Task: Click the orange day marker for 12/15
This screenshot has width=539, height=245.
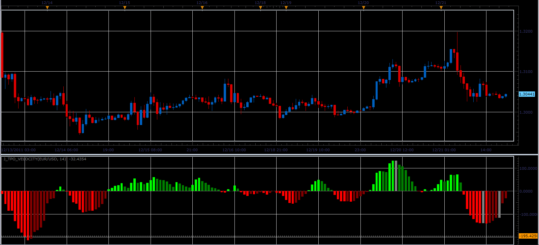Action: click(x=125, y=7)
